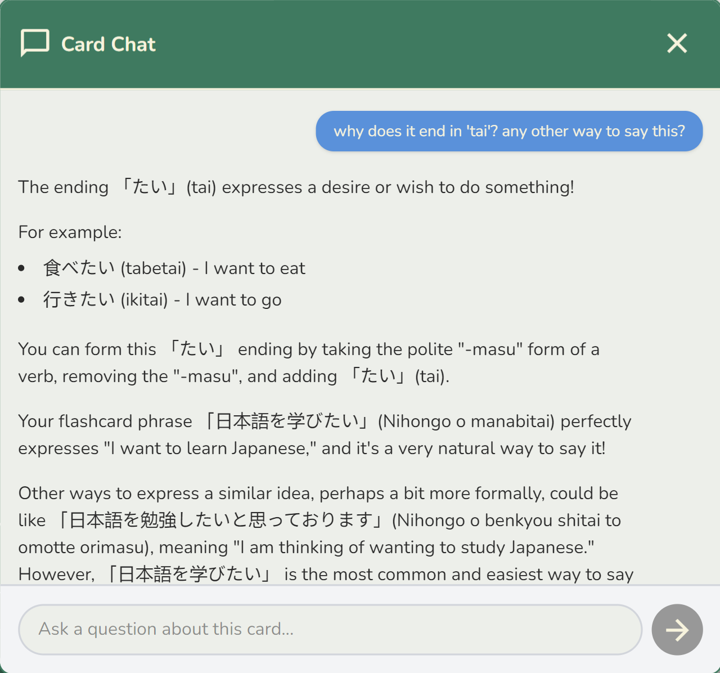Click empty space in the green header bar

(394, 44)
